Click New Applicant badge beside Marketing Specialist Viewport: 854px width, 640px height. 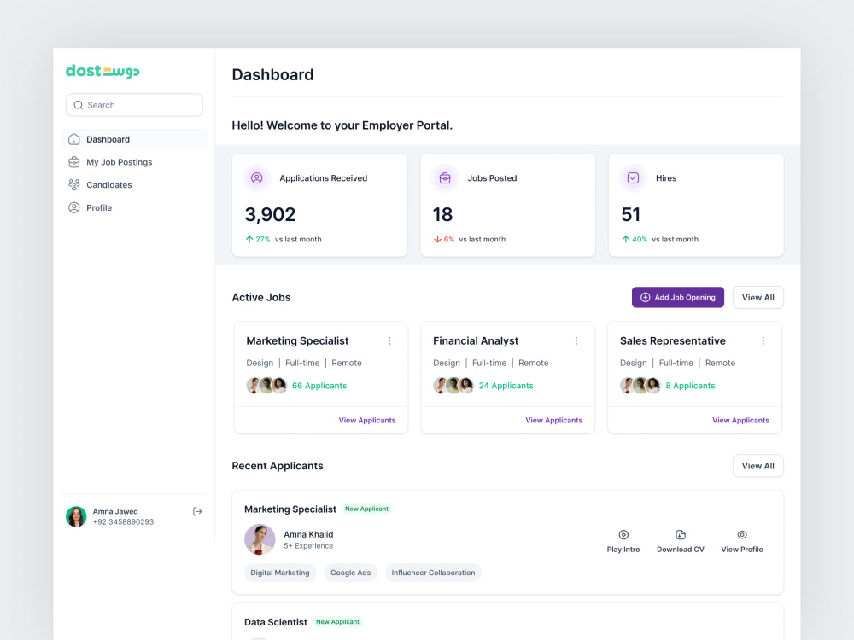(366, 509)
